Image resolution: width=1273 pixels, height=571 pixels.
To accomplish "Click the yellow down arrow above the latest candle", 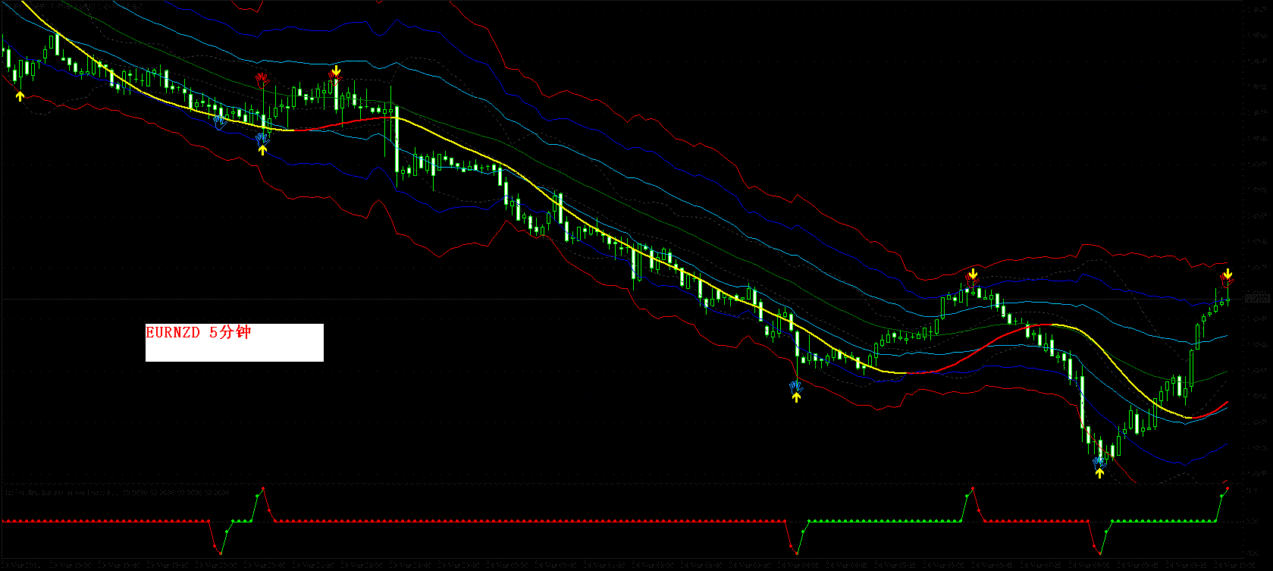I will point(1227,273).
